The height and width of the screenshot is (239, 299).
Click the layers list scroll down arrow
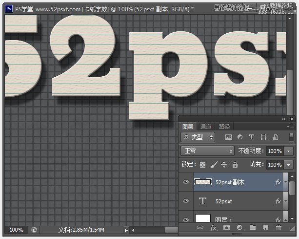[x=292, y=218]
